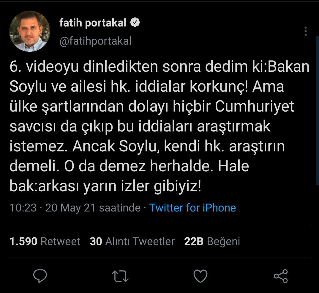Open 30 Alıntı Tweetler
The width and height of the screenshot is (319, 293).
pyautogui.click(x=132, y=241)
